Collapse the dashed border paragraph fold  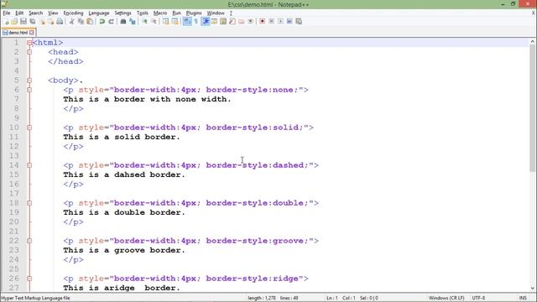(29, 165)
